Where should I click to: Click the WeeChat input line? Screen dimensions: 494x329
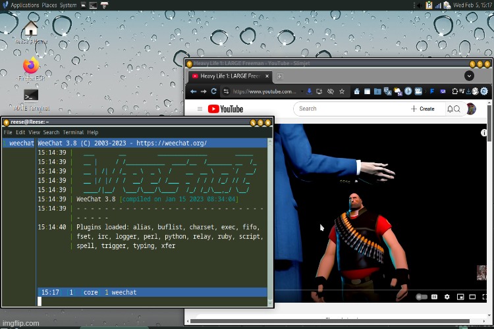tap(152, 301)
